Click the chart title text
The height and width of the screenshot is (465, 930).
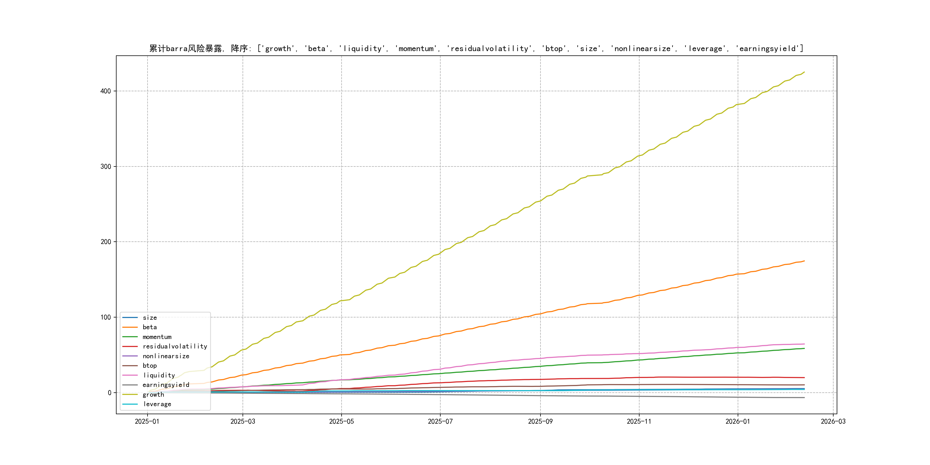point(476,49)
